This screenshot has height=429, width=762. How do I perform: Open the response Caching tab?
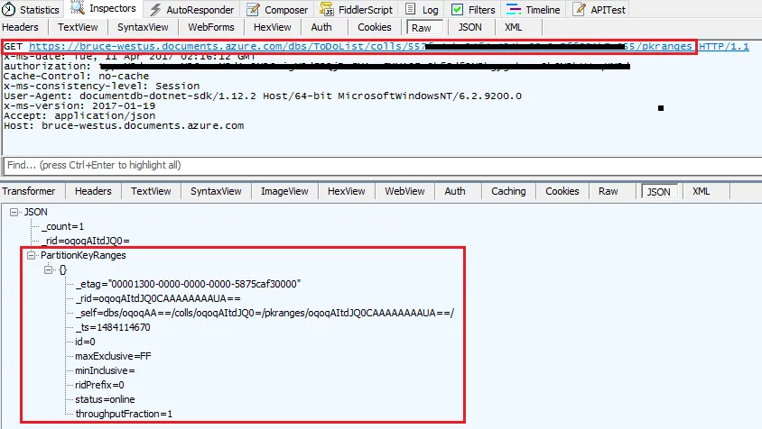(x=508, y=191)
